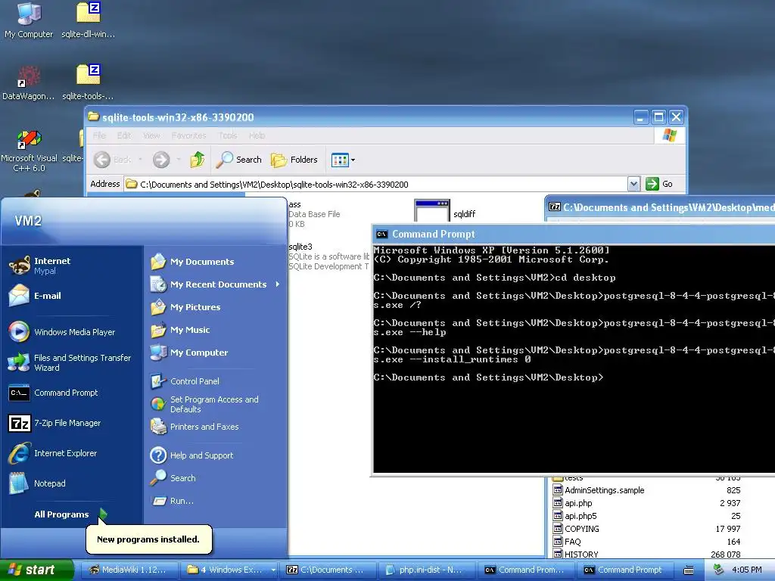This screenshot has width=775, height=581.
Task: Open Files and Settings Transfer Wizard
Action: point(70,362)
